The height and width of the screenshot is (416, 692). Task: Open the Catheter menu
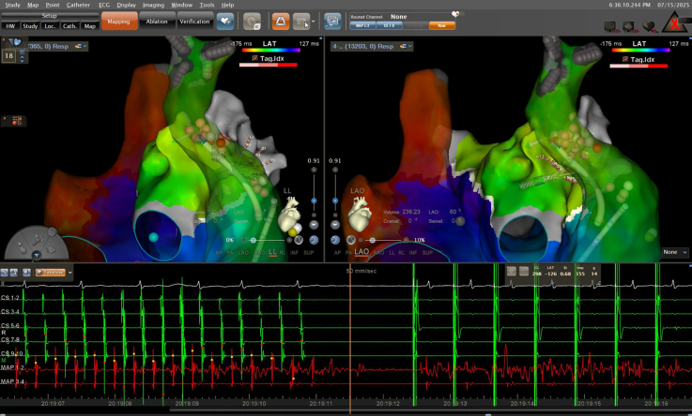click(x=78, y=5)
